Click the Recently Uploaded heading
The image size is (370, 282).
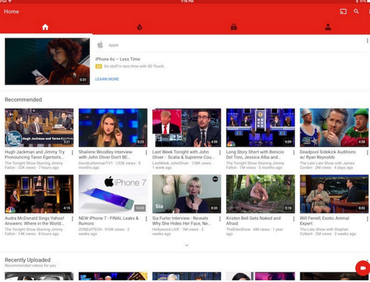tap(27, 260)
